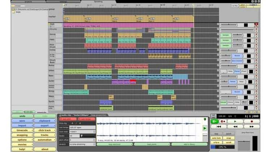Click the folder icon in project tree
Image resolution: width=271 pixels, height=152 pixels.
[13, 12]
